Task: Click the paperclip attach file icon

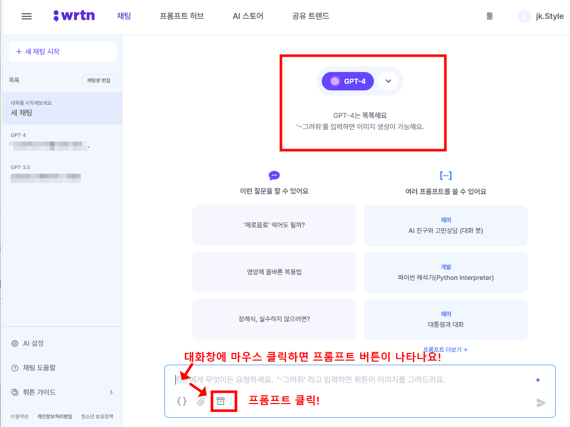Action: 201,401
